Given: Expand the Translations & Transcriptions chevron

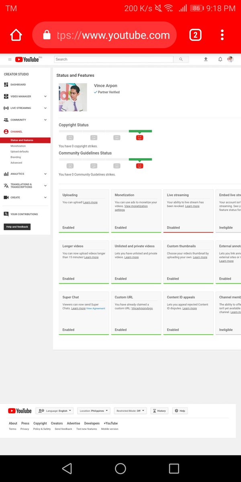Looking at the screenshot, I should pyautogui.click(x=45, y=186).
